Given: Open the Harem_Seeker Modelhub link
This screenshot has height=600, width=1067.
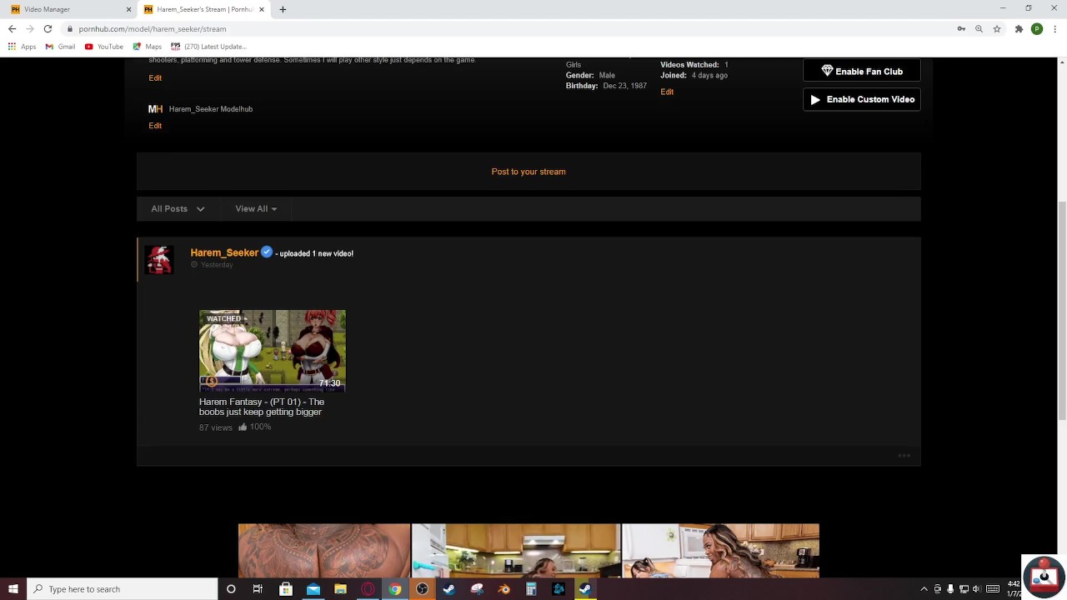Looking at the screenshot, I should 210,109.
